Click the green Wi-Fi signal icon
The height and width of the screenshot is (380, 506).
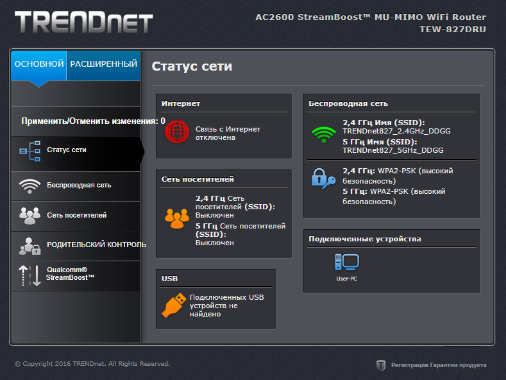(x=324, y=135)
